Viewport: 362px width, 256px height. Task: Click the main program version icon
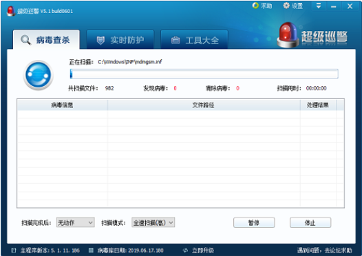[14, 250]
